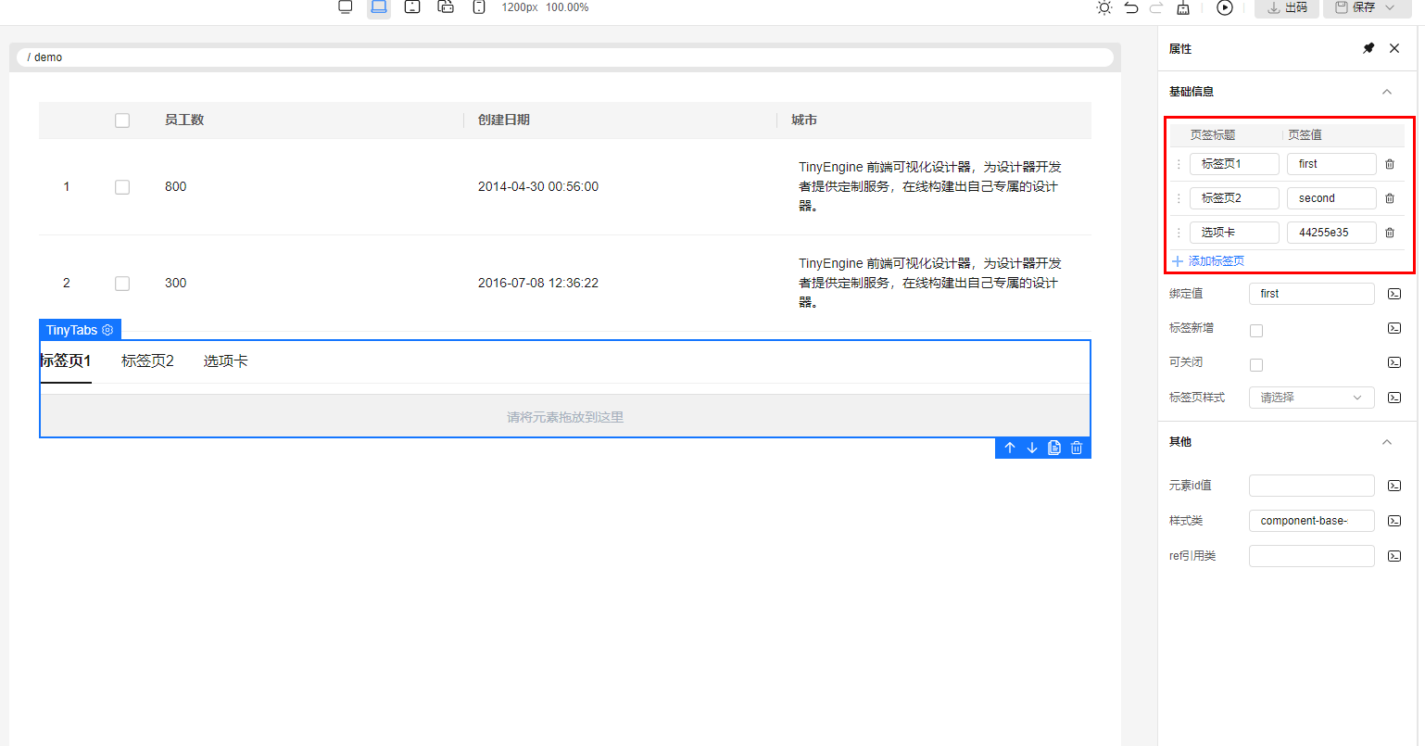Screen dimensions: 1425x746
Task: Edit the 标签页1 title field
Action: pyautogui.click(x=1234, y=164)
